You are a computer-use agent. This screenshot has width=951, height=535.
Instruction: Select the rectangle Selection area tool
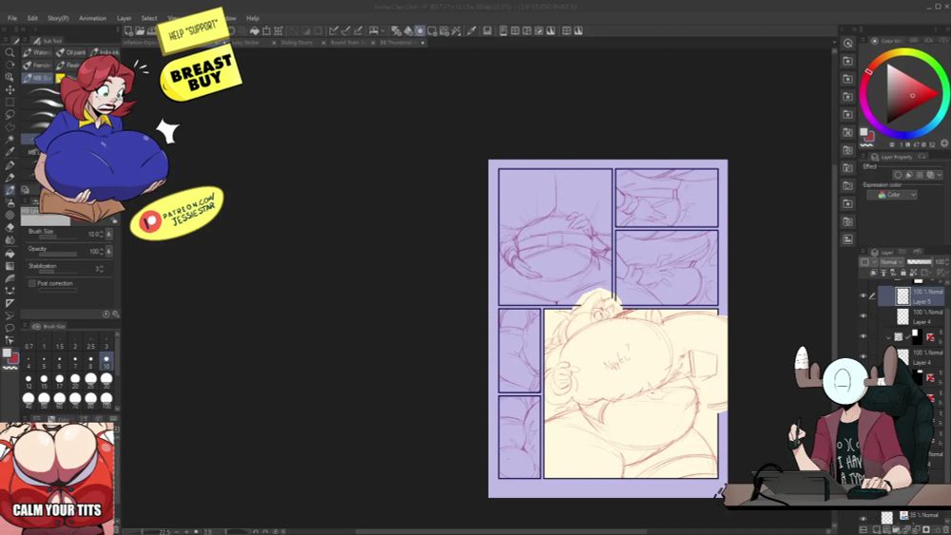10,103
